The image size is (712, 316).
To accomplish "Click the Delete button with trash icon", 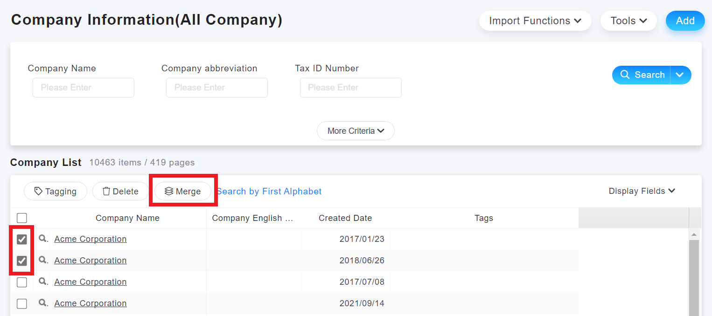I will tap(120, 191).
